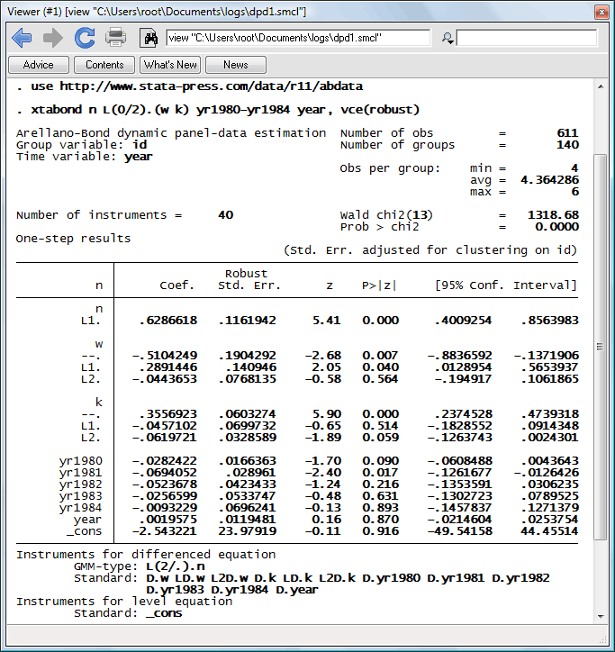Viewport: 615px width, 652px height.
Task: Click the xtabond command line text
Action: 225,110
